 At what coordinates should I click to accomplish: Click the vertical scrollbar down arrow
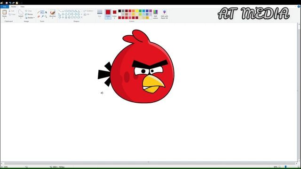tap(299, 161)
